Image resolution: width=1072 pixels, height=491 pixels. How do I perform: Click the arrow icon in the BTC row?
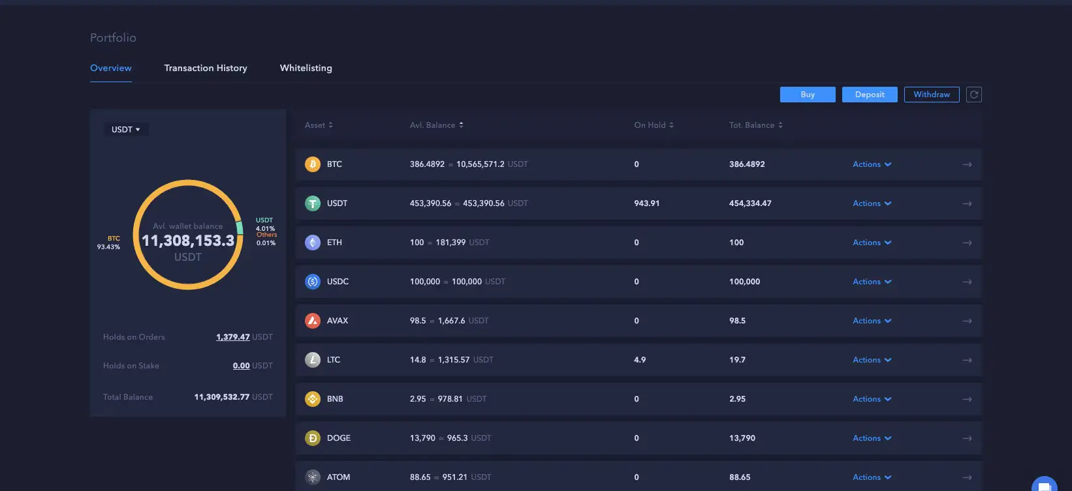[967, 164]
